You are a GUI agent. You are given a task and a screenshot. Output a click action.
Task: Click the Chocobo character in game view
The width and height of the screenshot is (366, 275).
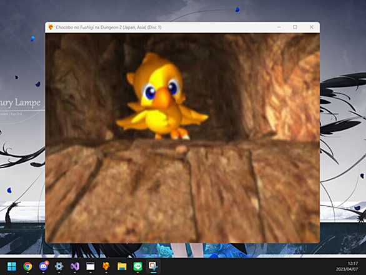coord(162,97)
